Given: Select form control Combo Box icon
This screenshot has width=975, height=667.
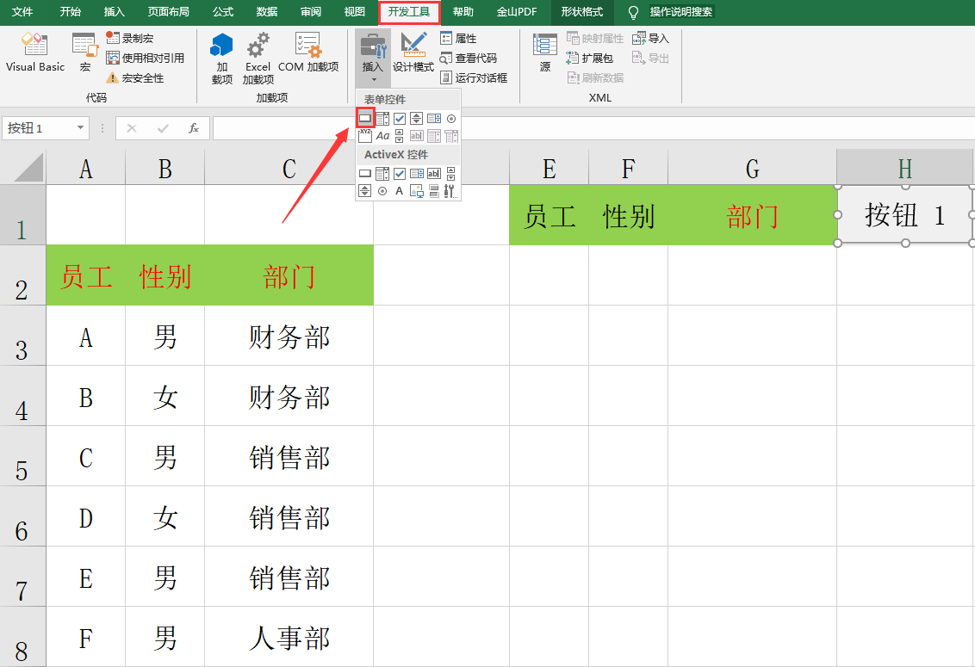Looking at the screenshot, I should (382, 118).
